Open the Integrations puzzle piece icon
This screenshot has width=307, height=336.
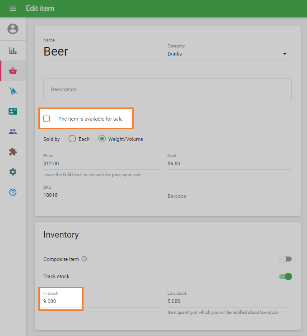pos(13,152)
